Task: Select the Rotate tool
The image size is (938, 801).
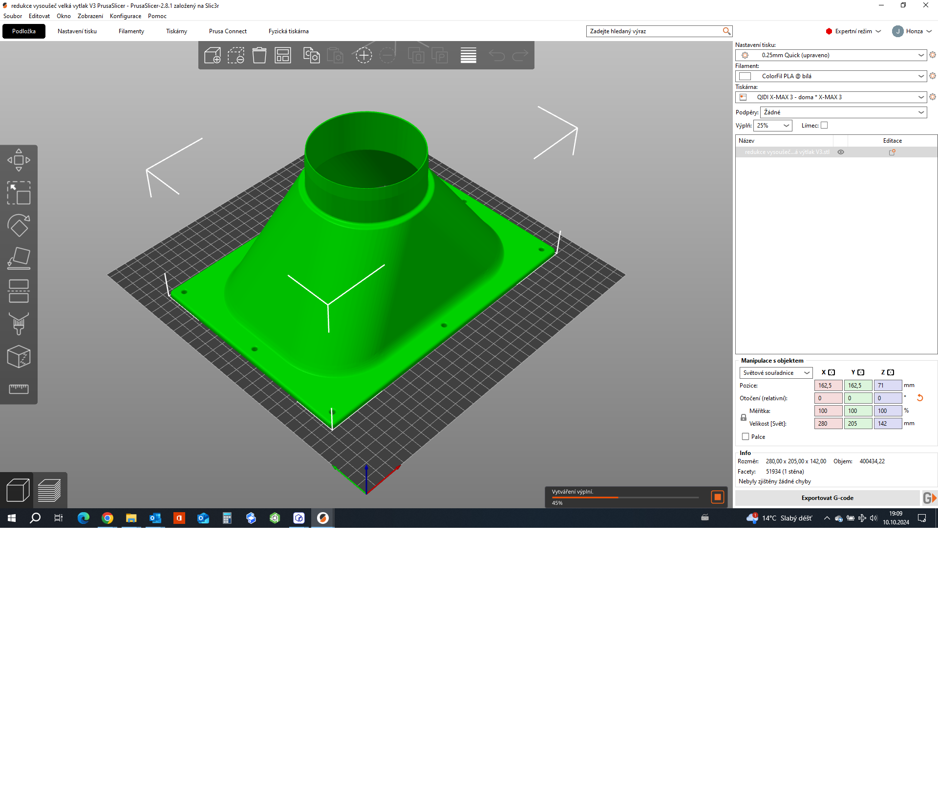Action: (x=19, y=226)
